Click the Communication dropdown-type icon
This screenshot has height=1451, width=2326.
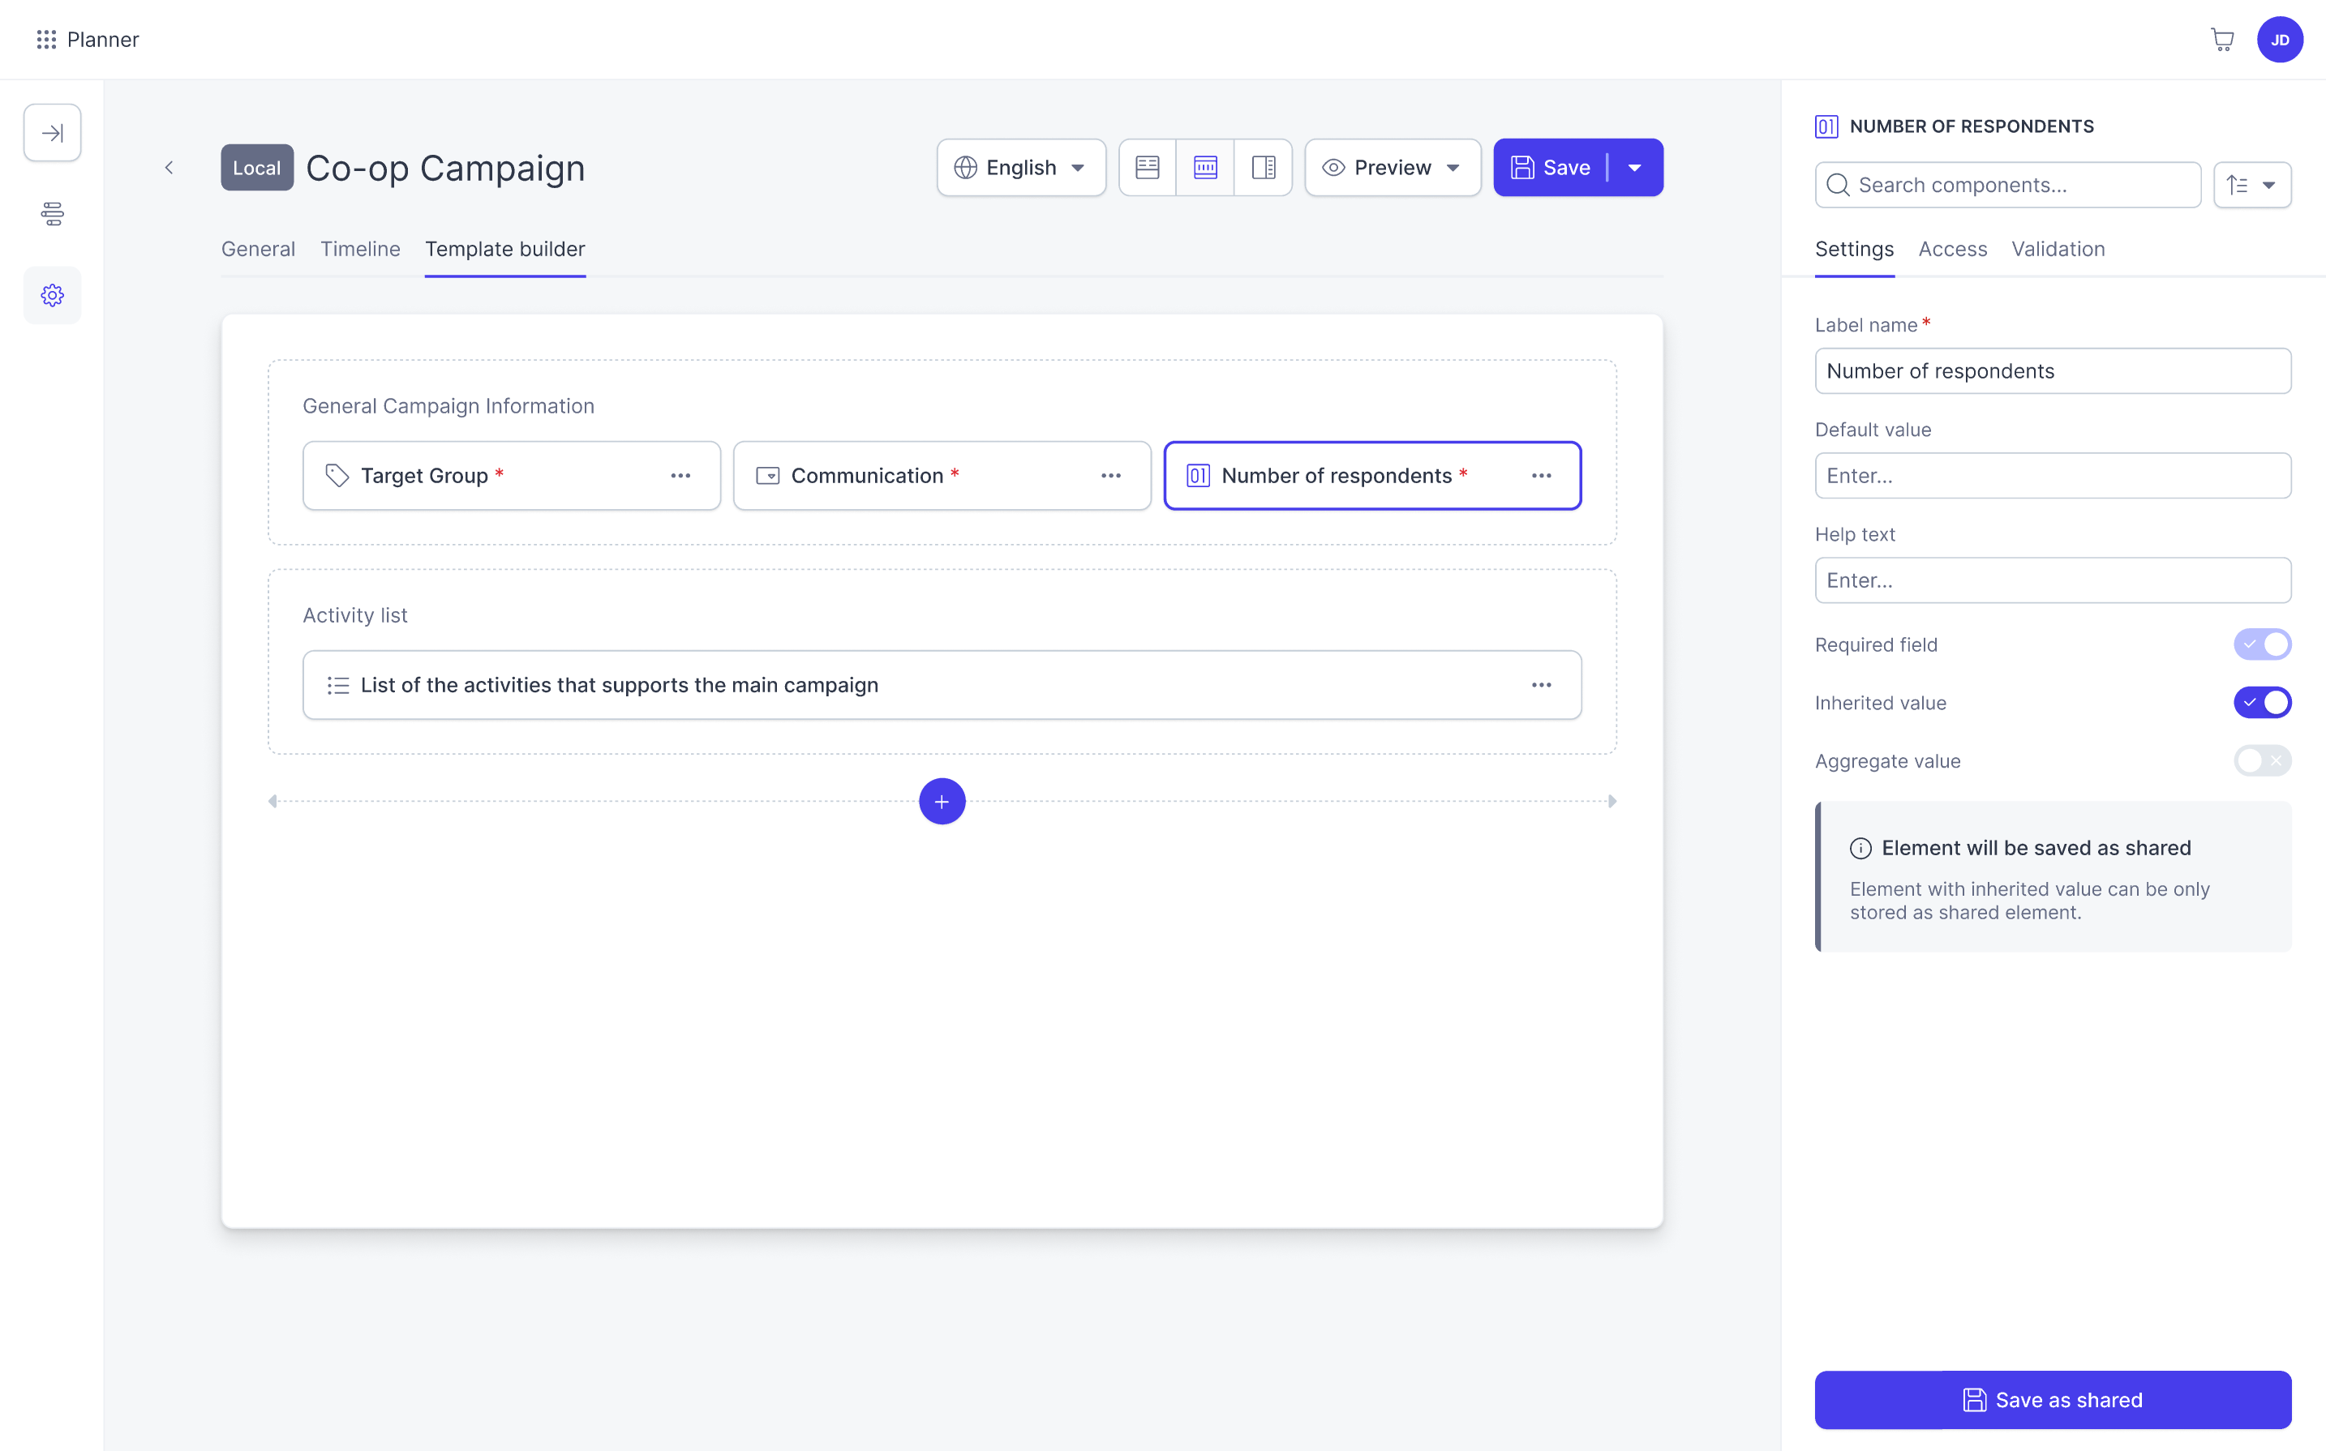coord(767,476)
